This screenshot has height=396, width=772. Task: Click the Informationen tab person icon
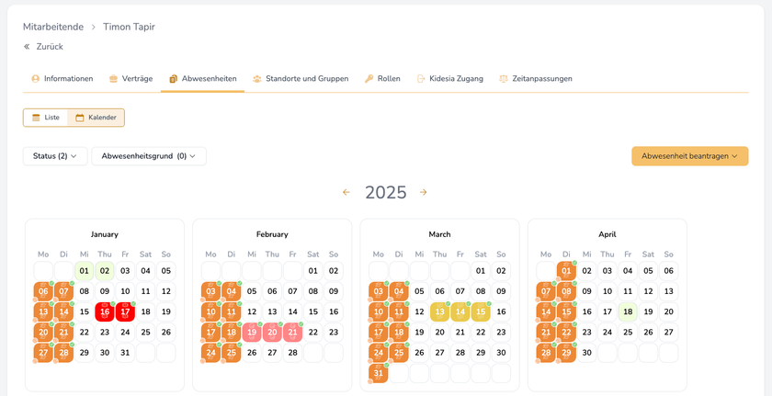click(36, 79)
